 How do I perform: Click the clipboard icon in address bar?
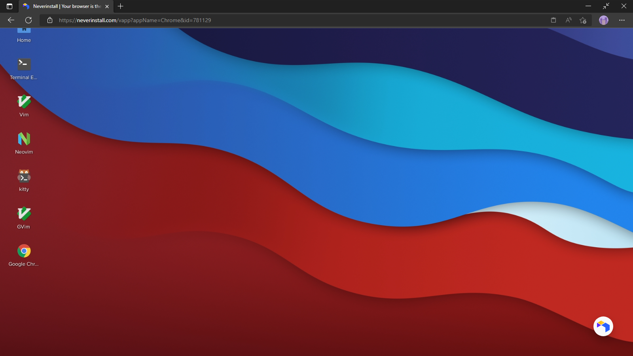[553, 20]
